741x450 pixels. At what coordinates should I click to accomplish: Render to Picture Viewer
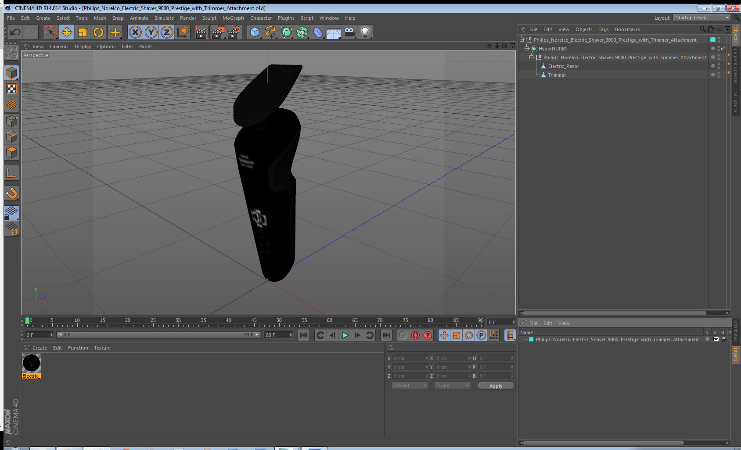(218, 32)
